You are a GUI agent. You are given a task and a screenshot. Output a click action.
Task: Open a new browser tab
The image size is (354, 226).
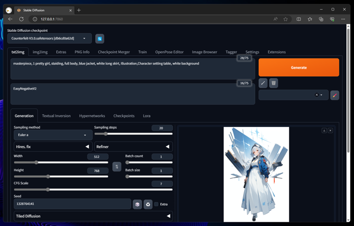[79, 10]
